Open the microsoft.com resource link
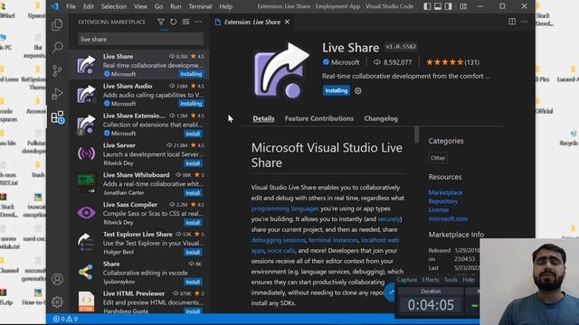Screen dimensions: 579x325 tap(448, 218)
